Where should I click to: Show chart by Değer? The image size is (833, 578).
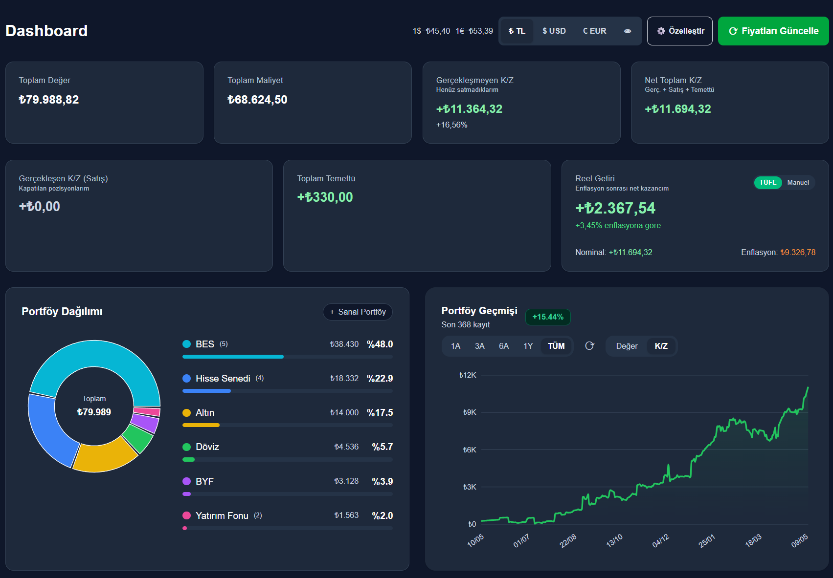click(x=627, y=346)
